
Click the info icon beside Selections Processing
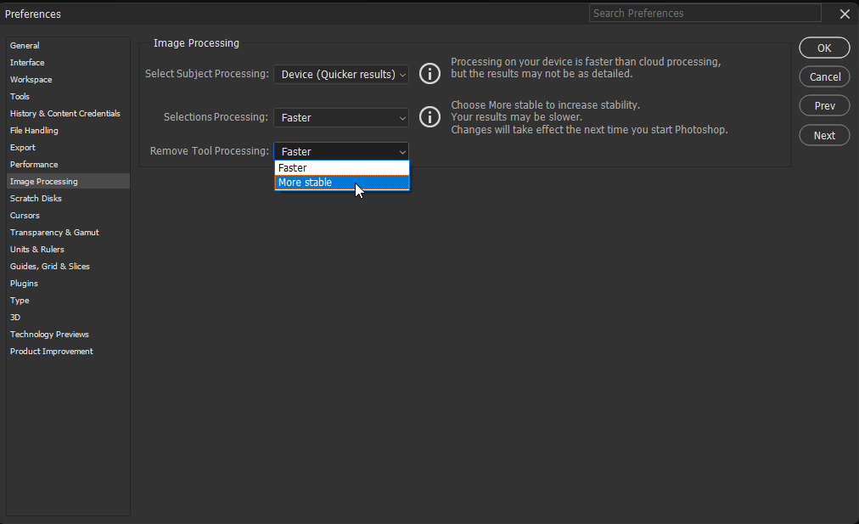point(429,116)
